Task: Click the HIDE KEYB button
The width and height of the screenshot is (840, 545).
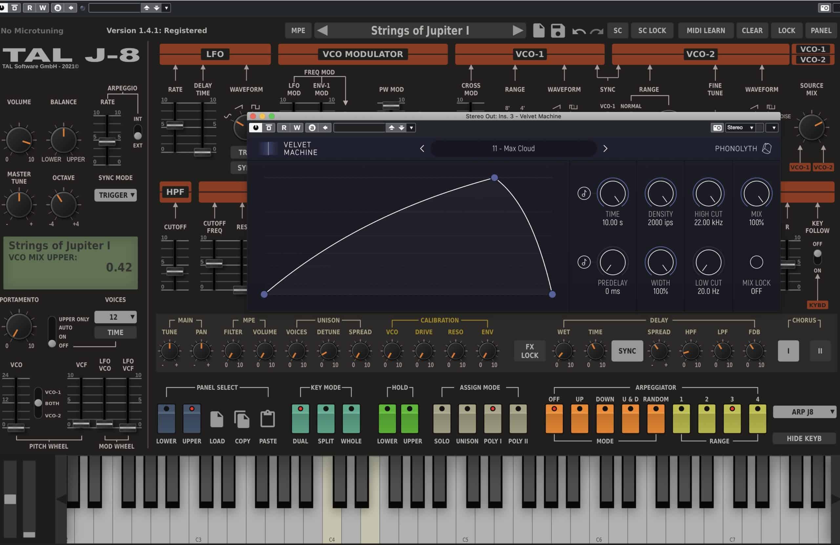Action: pos(804,438)
